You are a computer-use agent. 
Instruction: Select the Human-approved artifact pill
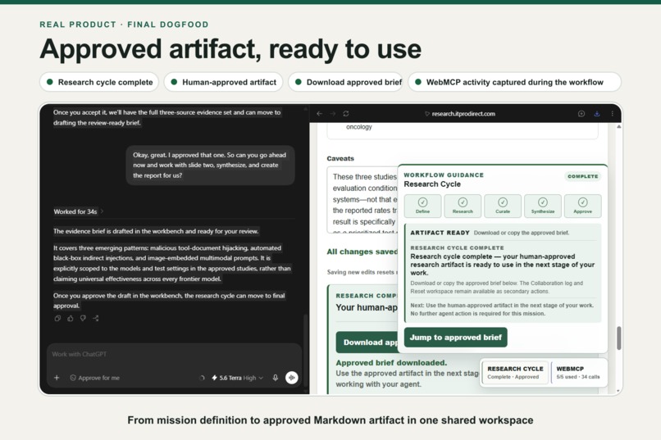click(x=223, y=82)
